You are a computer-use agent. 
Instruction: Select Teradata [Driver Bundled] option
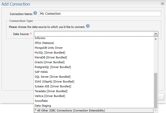click(x=94, y=91)
